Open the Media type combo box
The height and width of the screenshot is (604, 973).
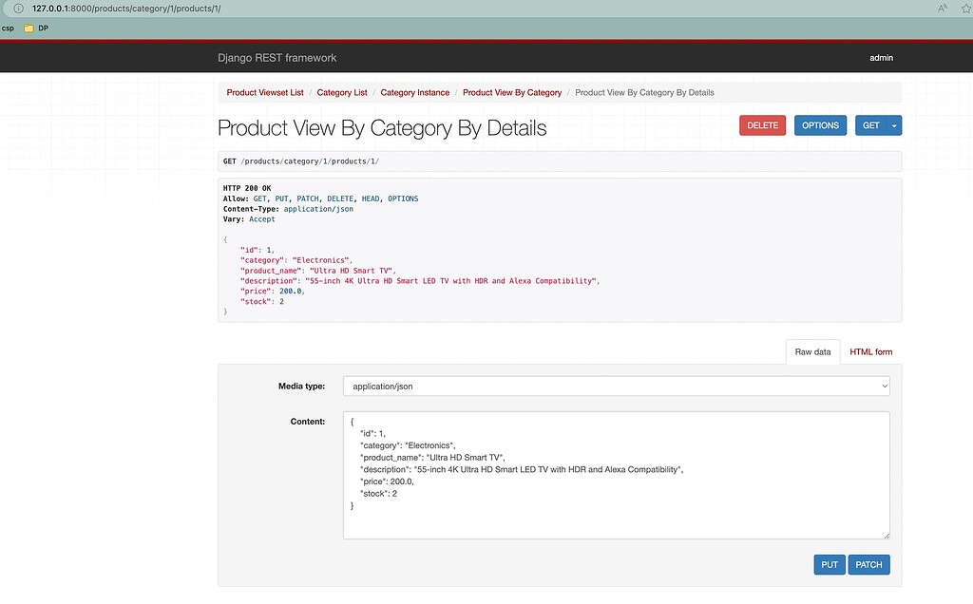(616, 386)
